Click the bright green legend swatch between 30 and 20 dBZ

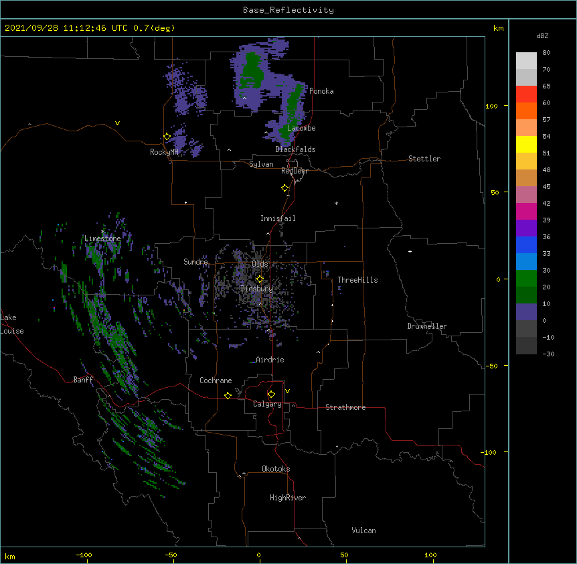526,279
